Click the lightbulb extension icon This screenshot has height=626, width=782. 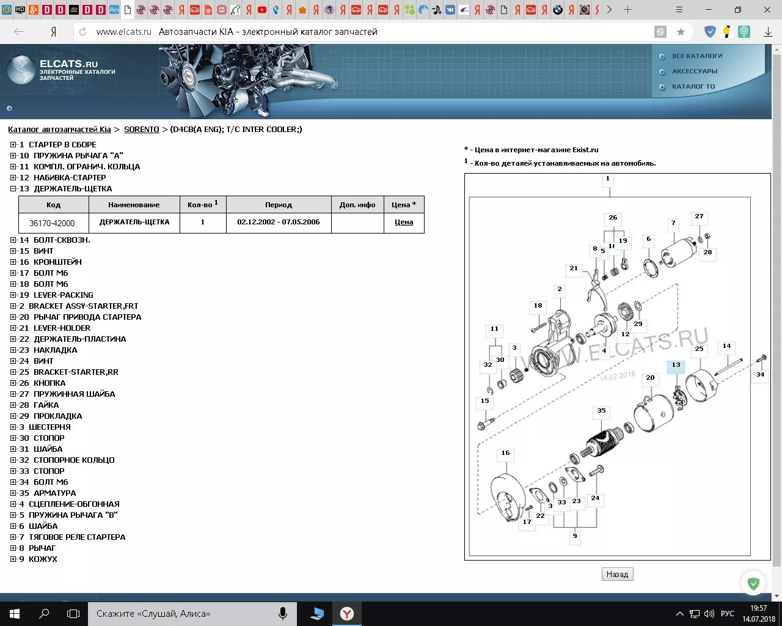(x=726, y=32)
